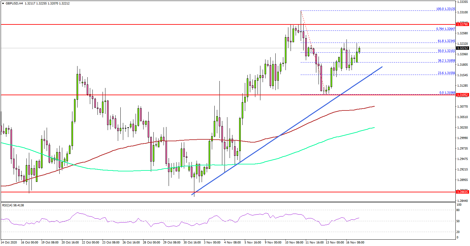Viewport: 470px width, 246px height.
Task: Click the 23.6 Fibonacci level 1.31556
Action: coord(446,73)
